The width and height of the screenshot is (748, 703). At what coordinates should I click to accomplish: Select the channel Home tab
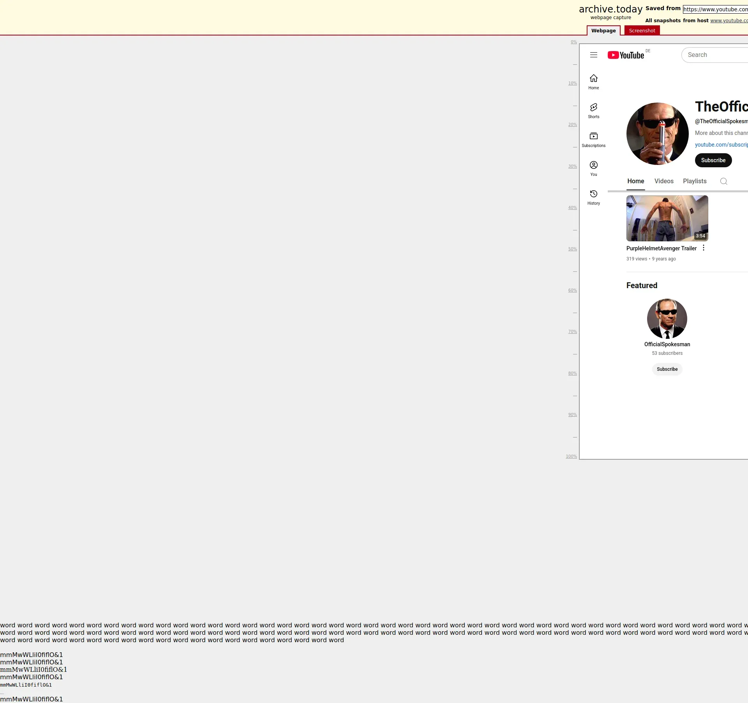coord(635,181)
